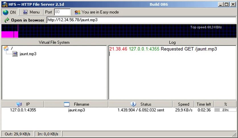Click 29,9 KB/s speed cell

click(184, 110)
